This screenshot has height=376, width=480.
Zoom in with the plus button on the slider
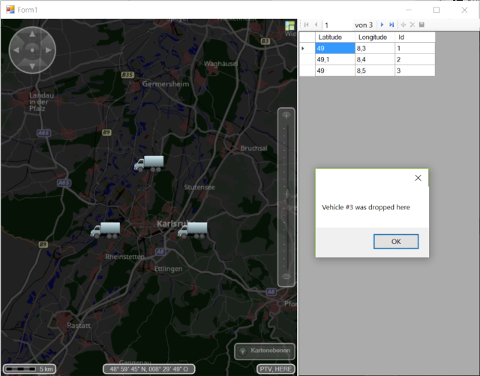[x=286, y=116]
